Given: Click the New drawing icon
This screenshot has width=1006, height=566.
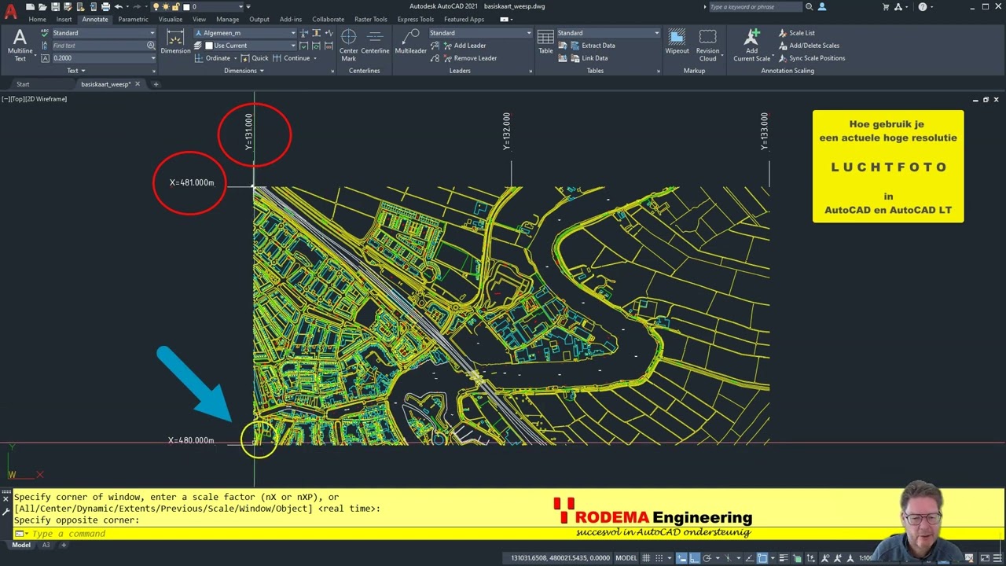Looking at the screenshot, I should (x=31, y=7).
